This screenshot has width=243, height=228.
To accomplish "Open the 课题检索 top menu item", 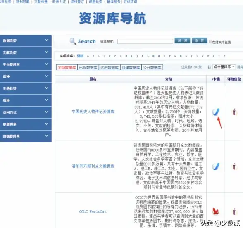I will pyautogui.click(x=95, y=2).
